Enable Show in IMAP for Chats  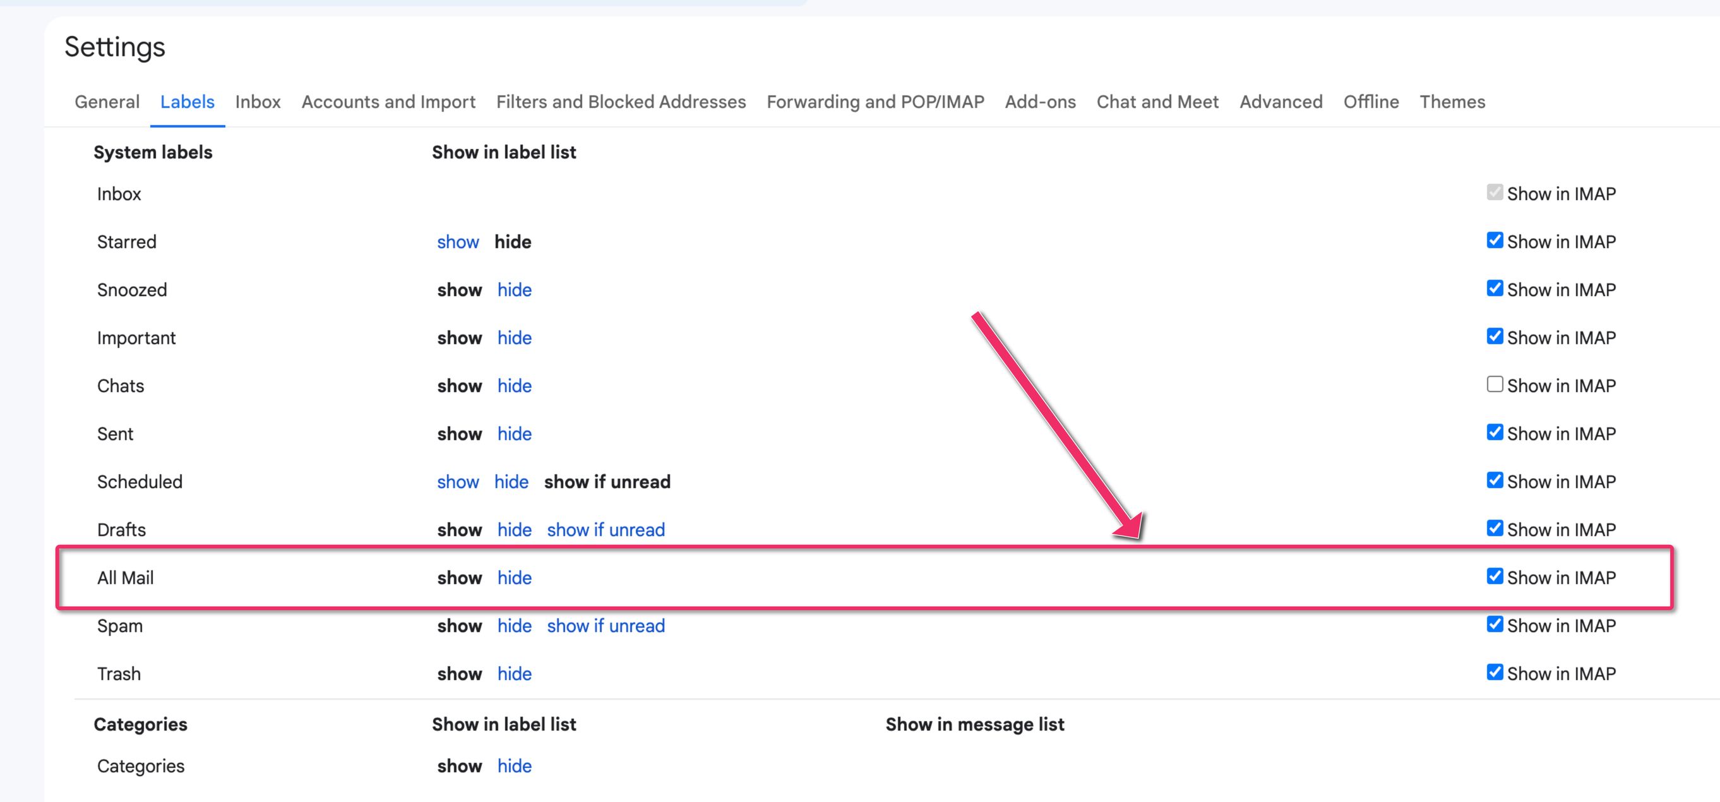click(x=1495, y=385)
